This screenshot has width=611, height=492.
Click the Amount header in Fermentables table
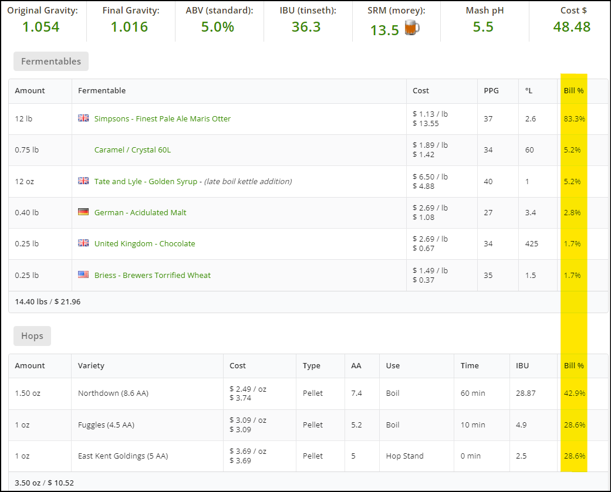(30, 91)
